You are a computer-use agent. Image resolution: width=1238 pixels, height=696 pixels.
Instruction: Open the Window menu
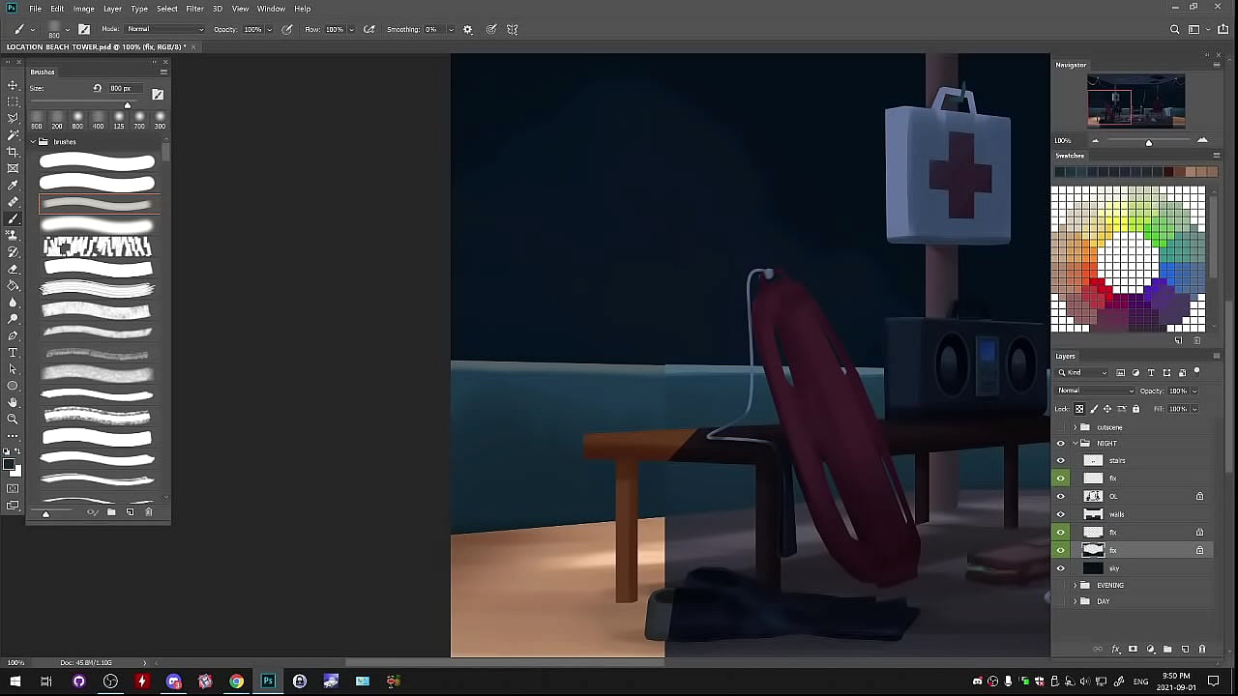click(271, 9)
